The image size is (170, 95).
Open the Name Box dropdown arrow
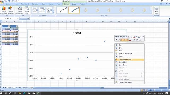coord(18,18)
